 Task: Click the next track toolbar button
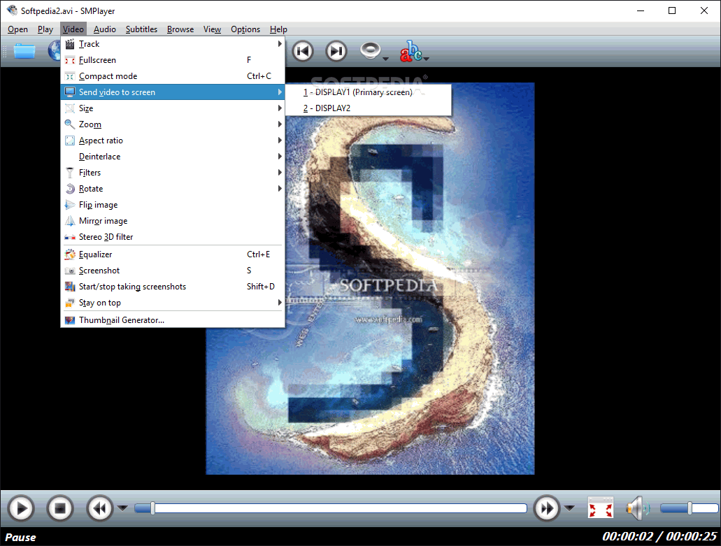336,51
